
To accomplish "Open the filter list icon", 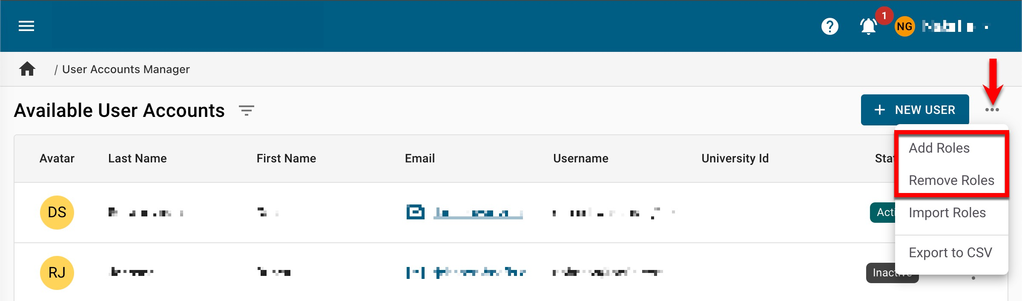I will click(x=246, y=111).
